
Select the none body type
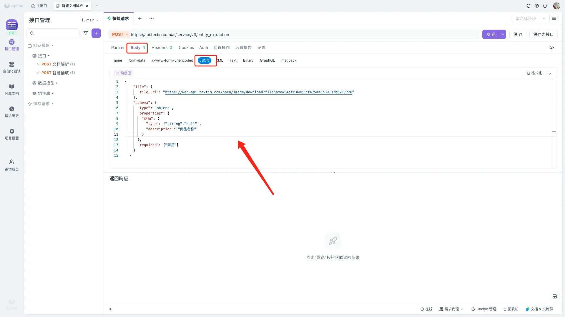pos(118,60)
